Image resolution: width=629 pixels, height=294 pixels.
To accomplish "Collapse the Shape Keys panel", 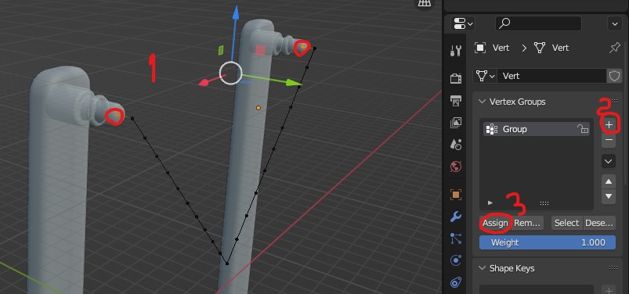I will coord(482,268).
